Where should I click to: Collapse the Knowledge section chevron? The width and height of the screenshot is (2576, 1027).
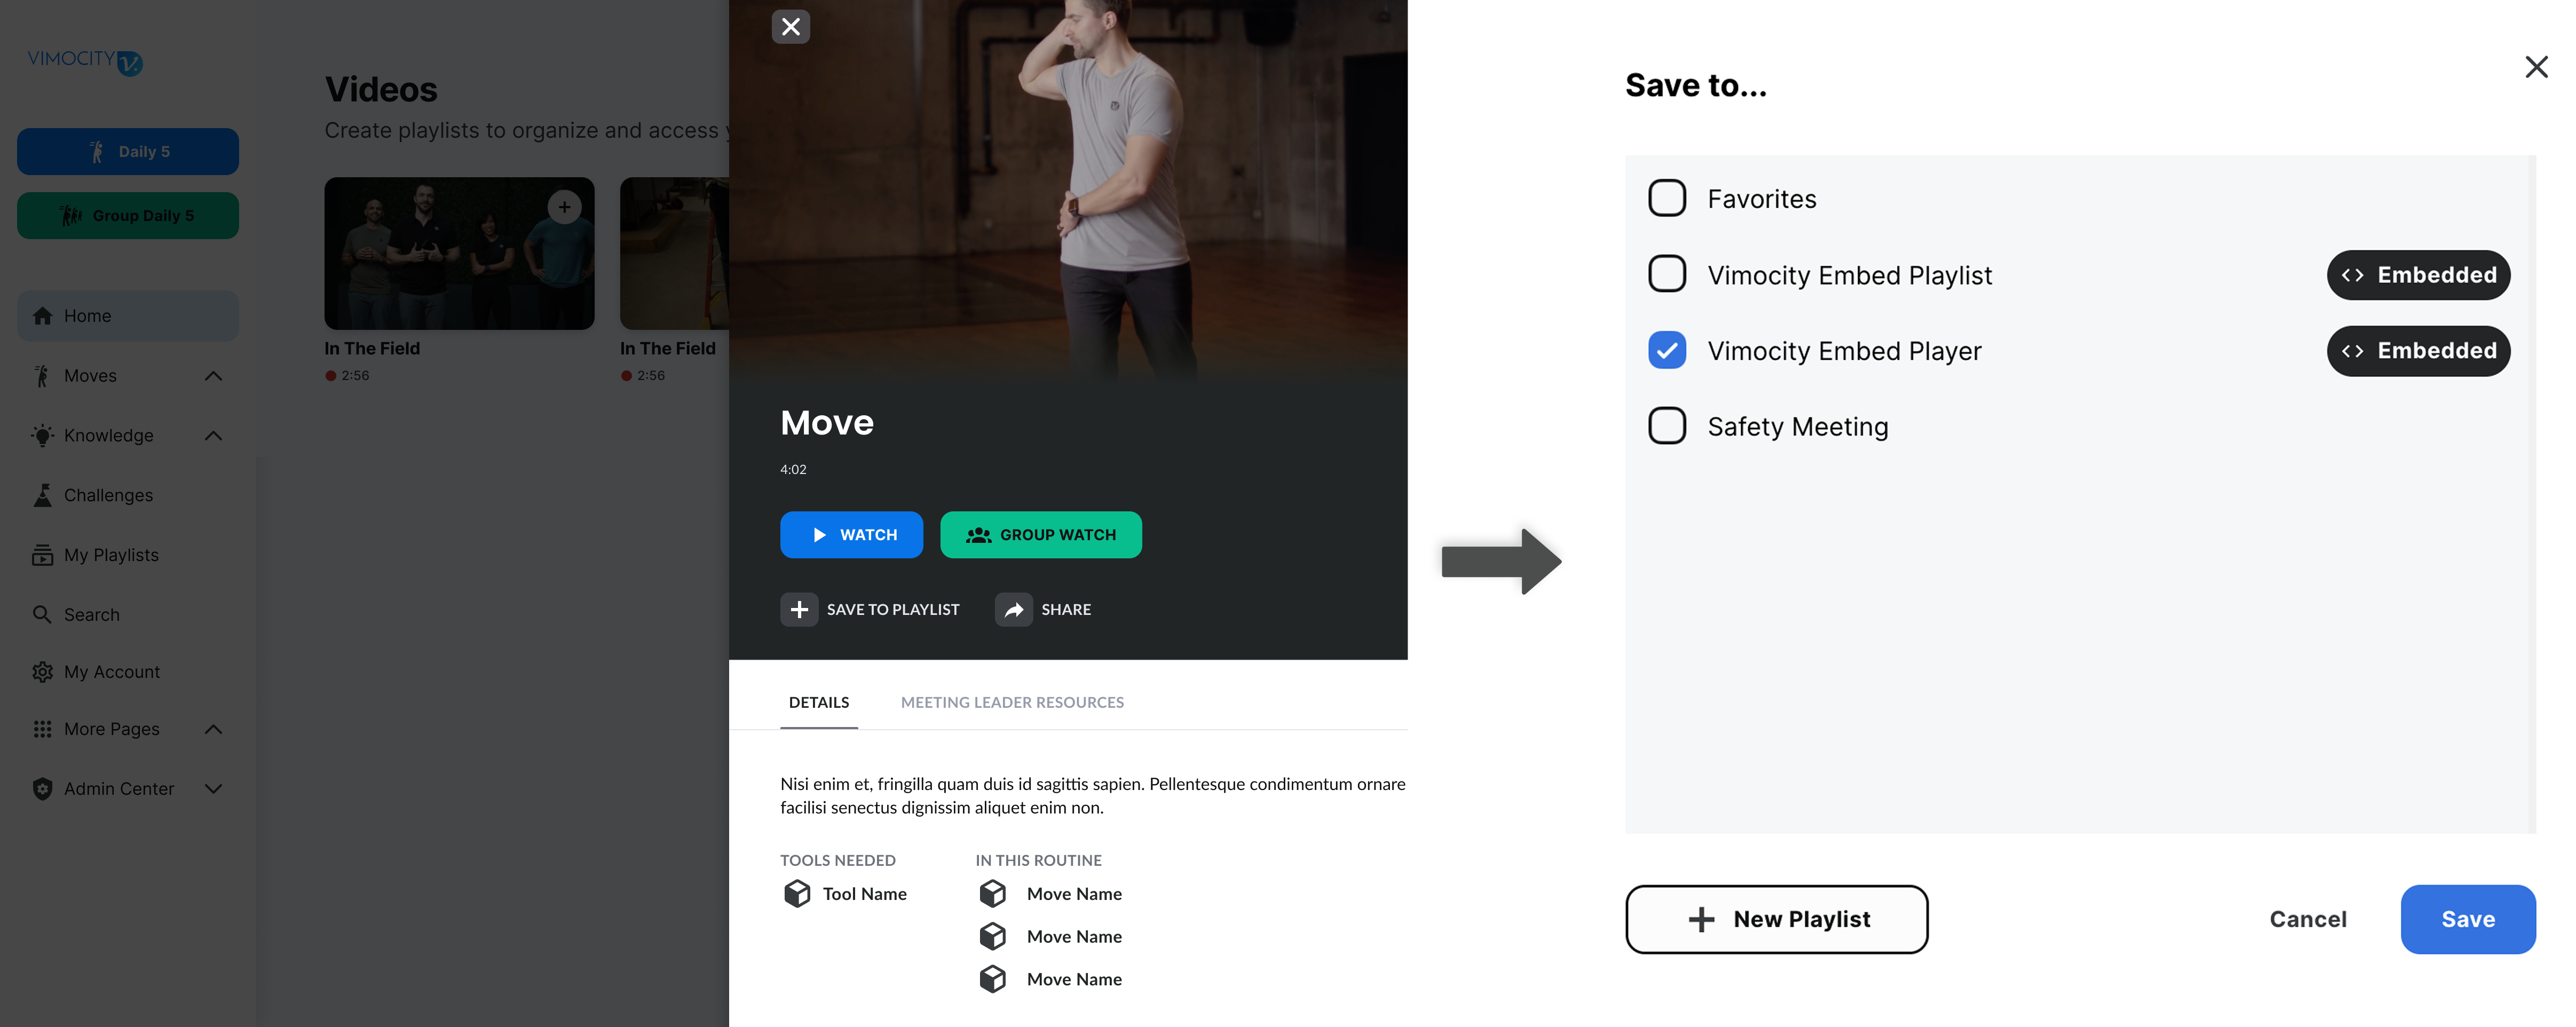tap(213, 436)
